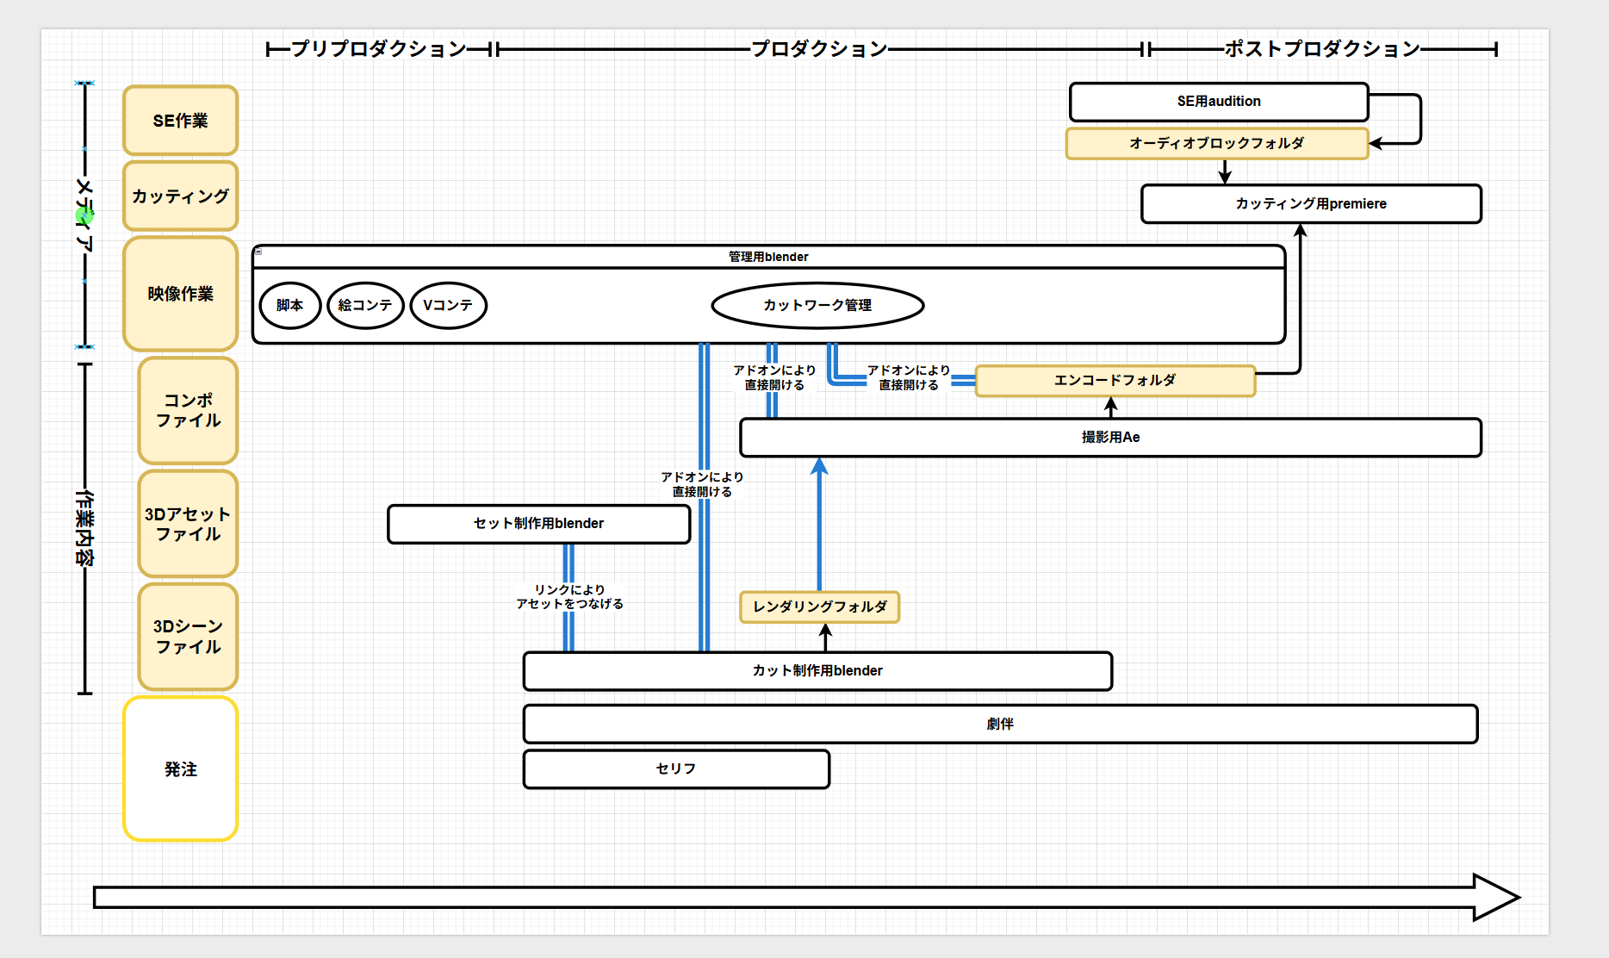Select the Vコンテ ellipse
Screen dimensions: 1609x958
click(x=449, y=305)
